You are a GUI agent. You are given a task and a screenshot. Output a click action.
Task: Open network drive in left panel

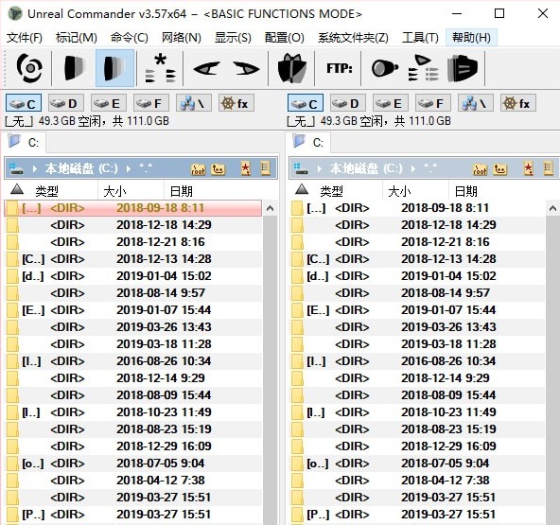coord(194,103)
